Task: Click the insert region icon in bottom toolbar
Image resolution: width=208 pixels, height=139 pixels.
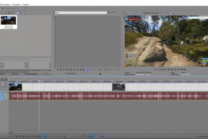Action: pyautogui.click(x=85, y=136)
